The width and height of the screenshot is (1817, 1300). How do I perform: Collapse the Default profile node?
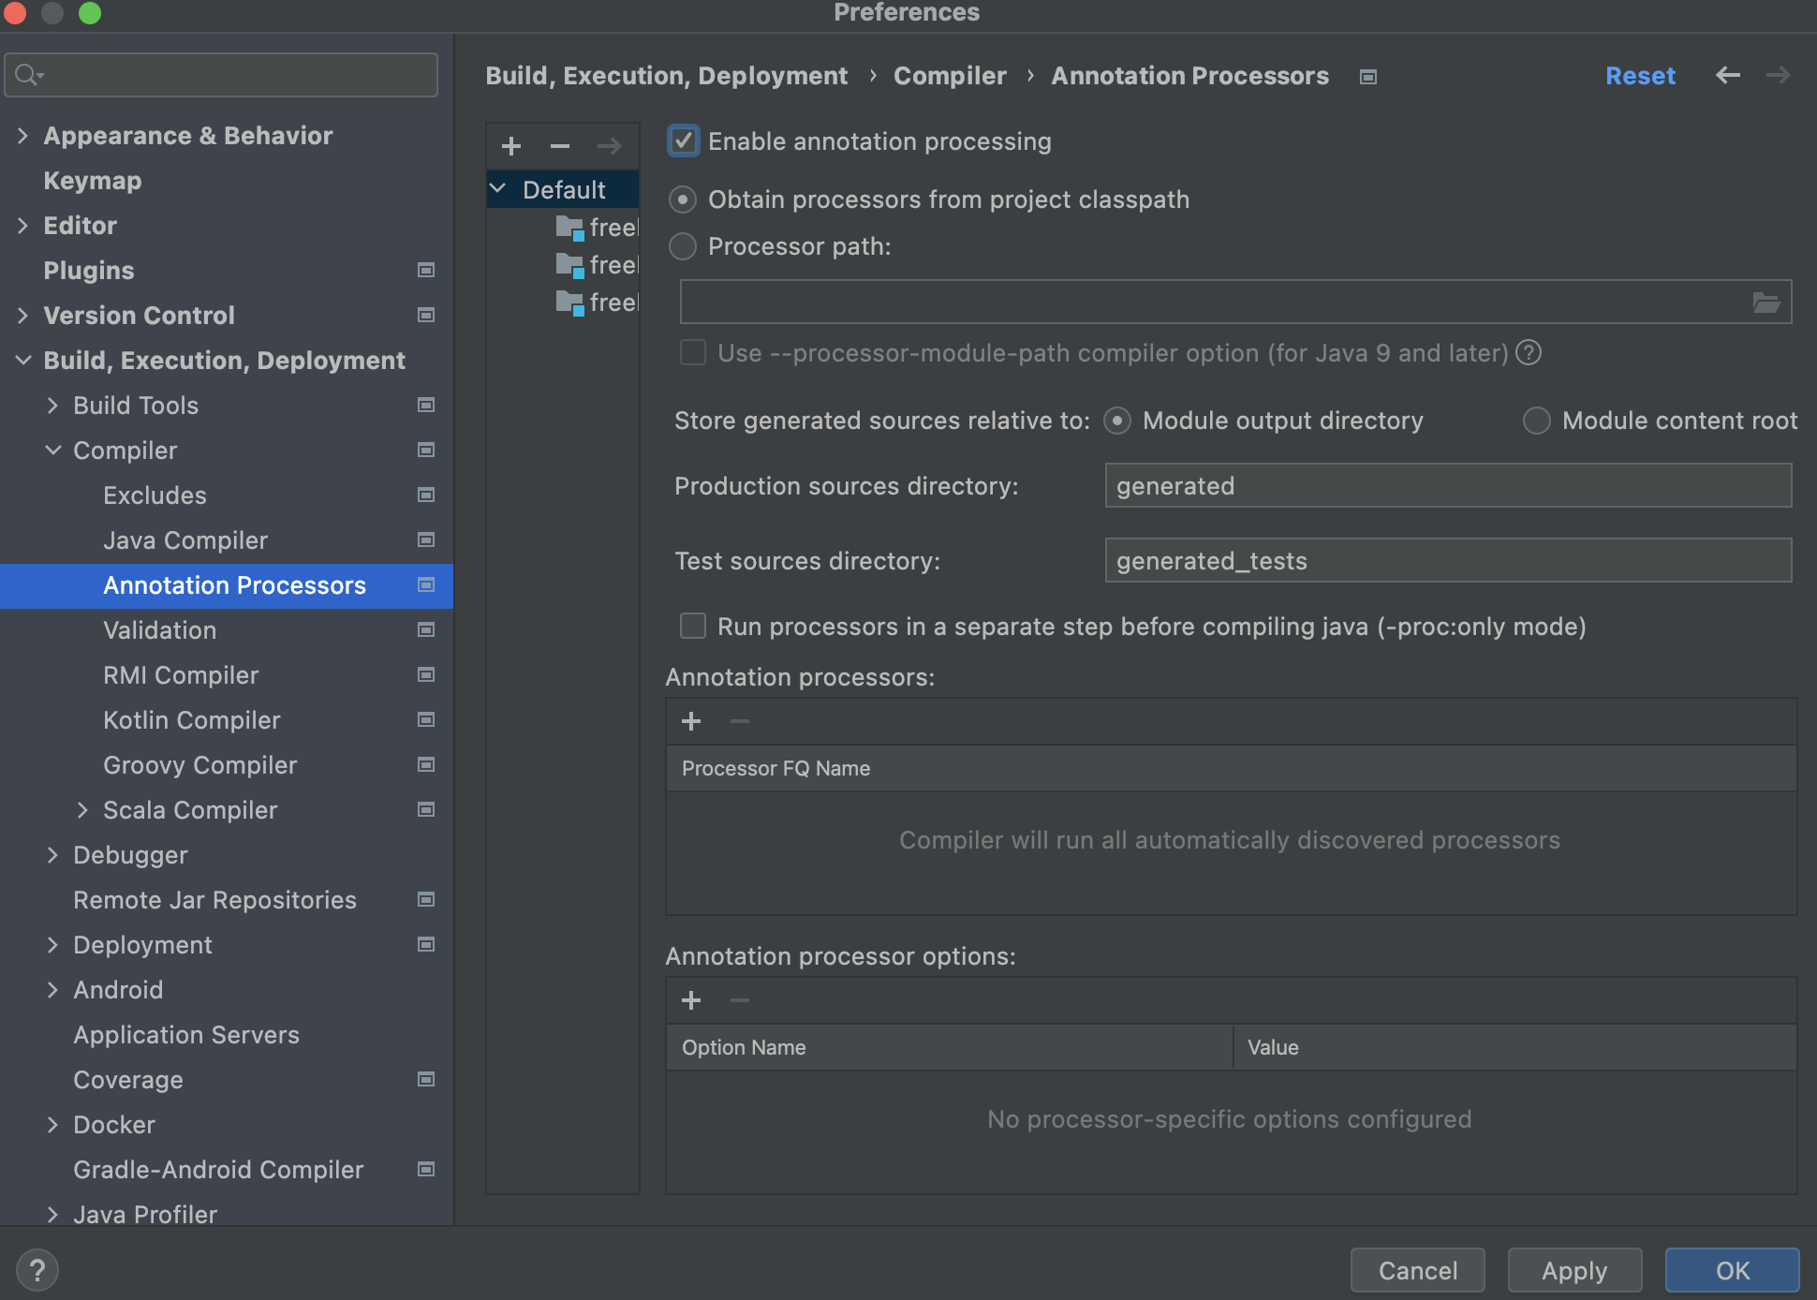(x=498, y=189)
